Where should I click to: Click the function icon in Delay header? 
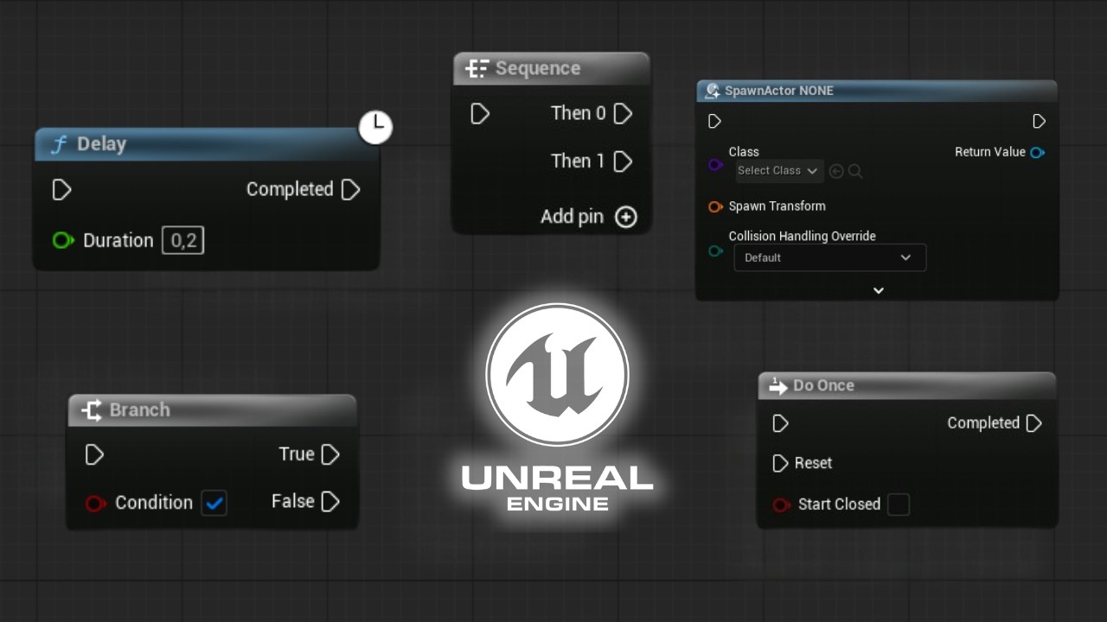tap(58, 144)
